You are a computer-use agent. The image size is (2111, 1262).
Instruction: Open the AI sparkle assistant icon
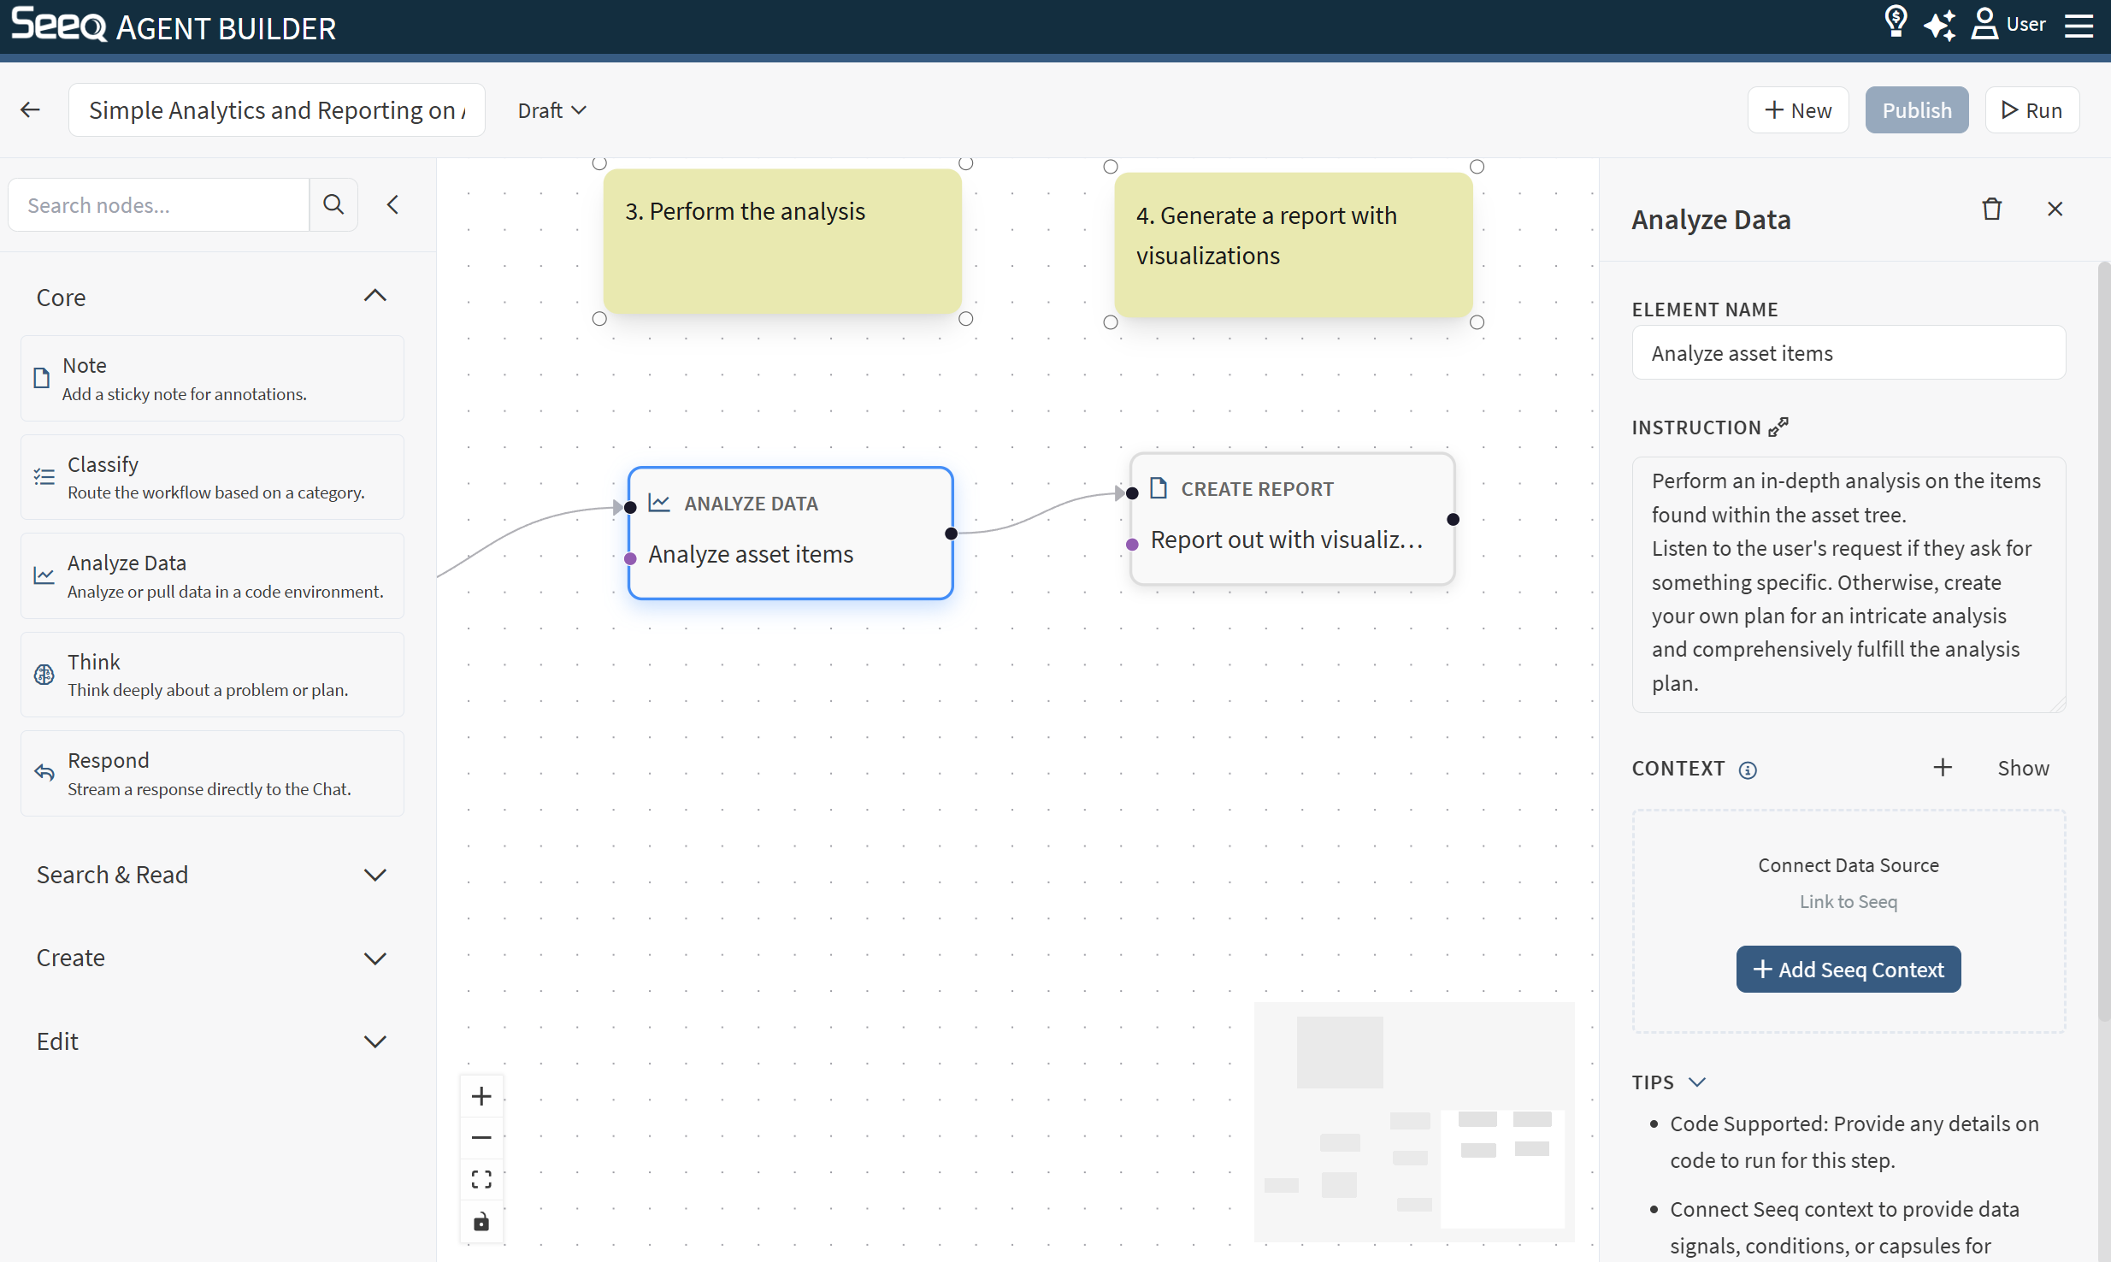click(x=1939, y=25)
